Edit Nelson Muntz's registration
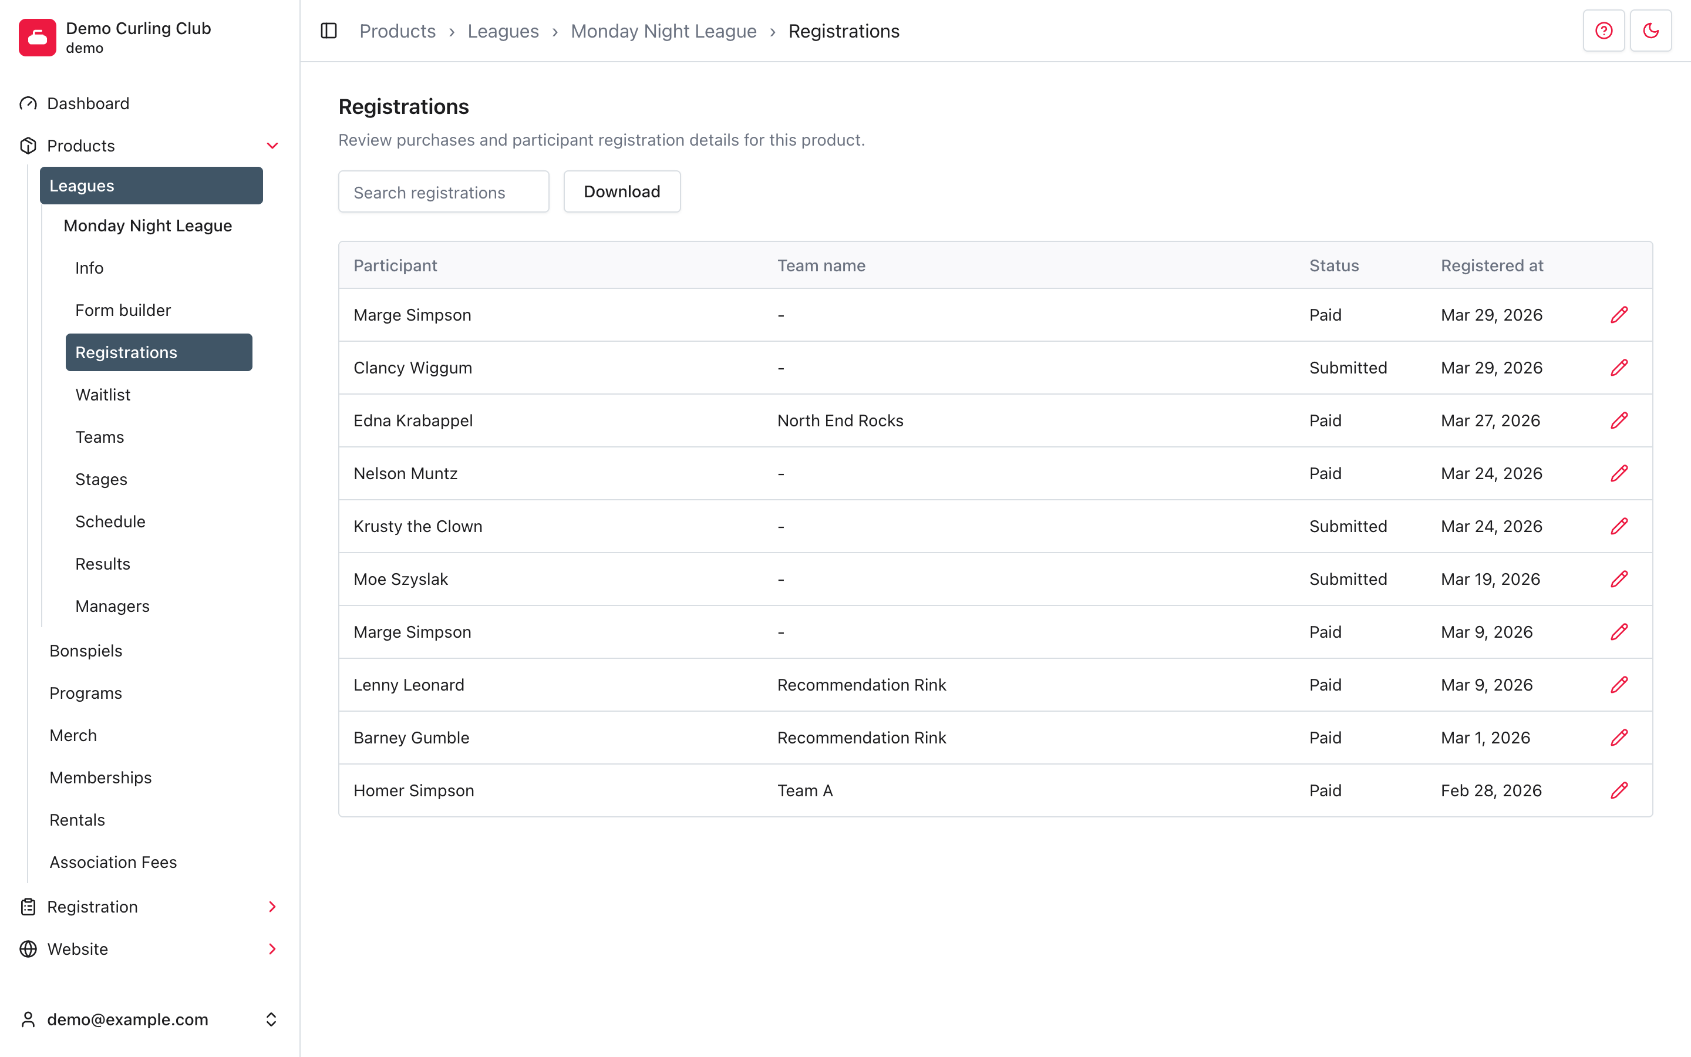Screen dimensions: 1691x1057 (1619, 473)
